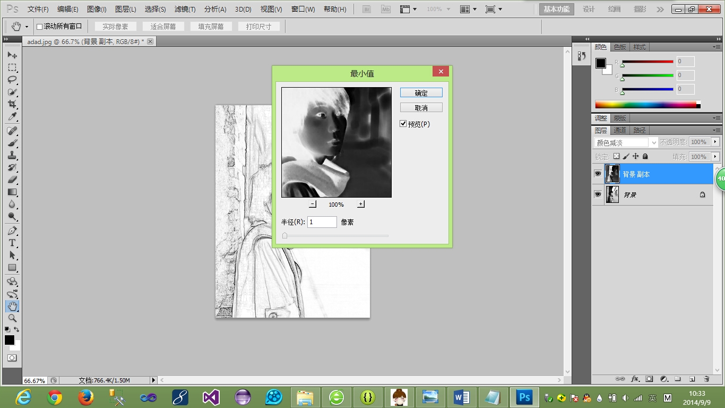Screen dimensions: 725x408
Task: Hide the 背景 副本 layer
Action: pos(598,174)
